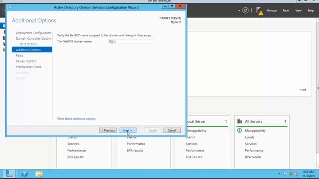Open the Help menu in Server Manager
Viewport: 319px width, 179px height.
pyautogui.click(x=311, y=10)
